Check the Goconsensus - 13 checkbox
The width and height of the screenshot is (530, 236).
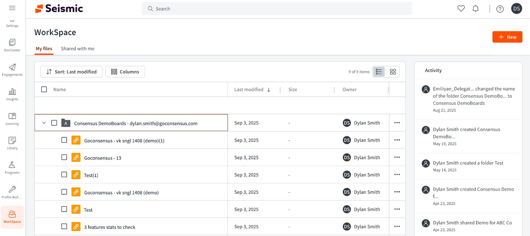click(64, 157)
